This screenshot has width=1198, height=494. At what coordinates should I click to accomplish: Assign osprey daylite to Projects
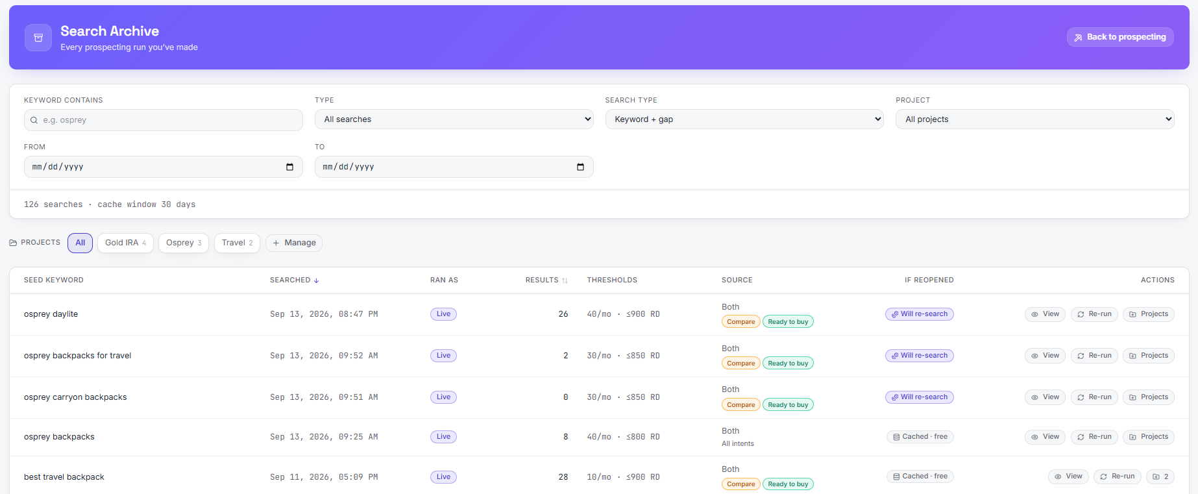click(x=1149, y=314)
